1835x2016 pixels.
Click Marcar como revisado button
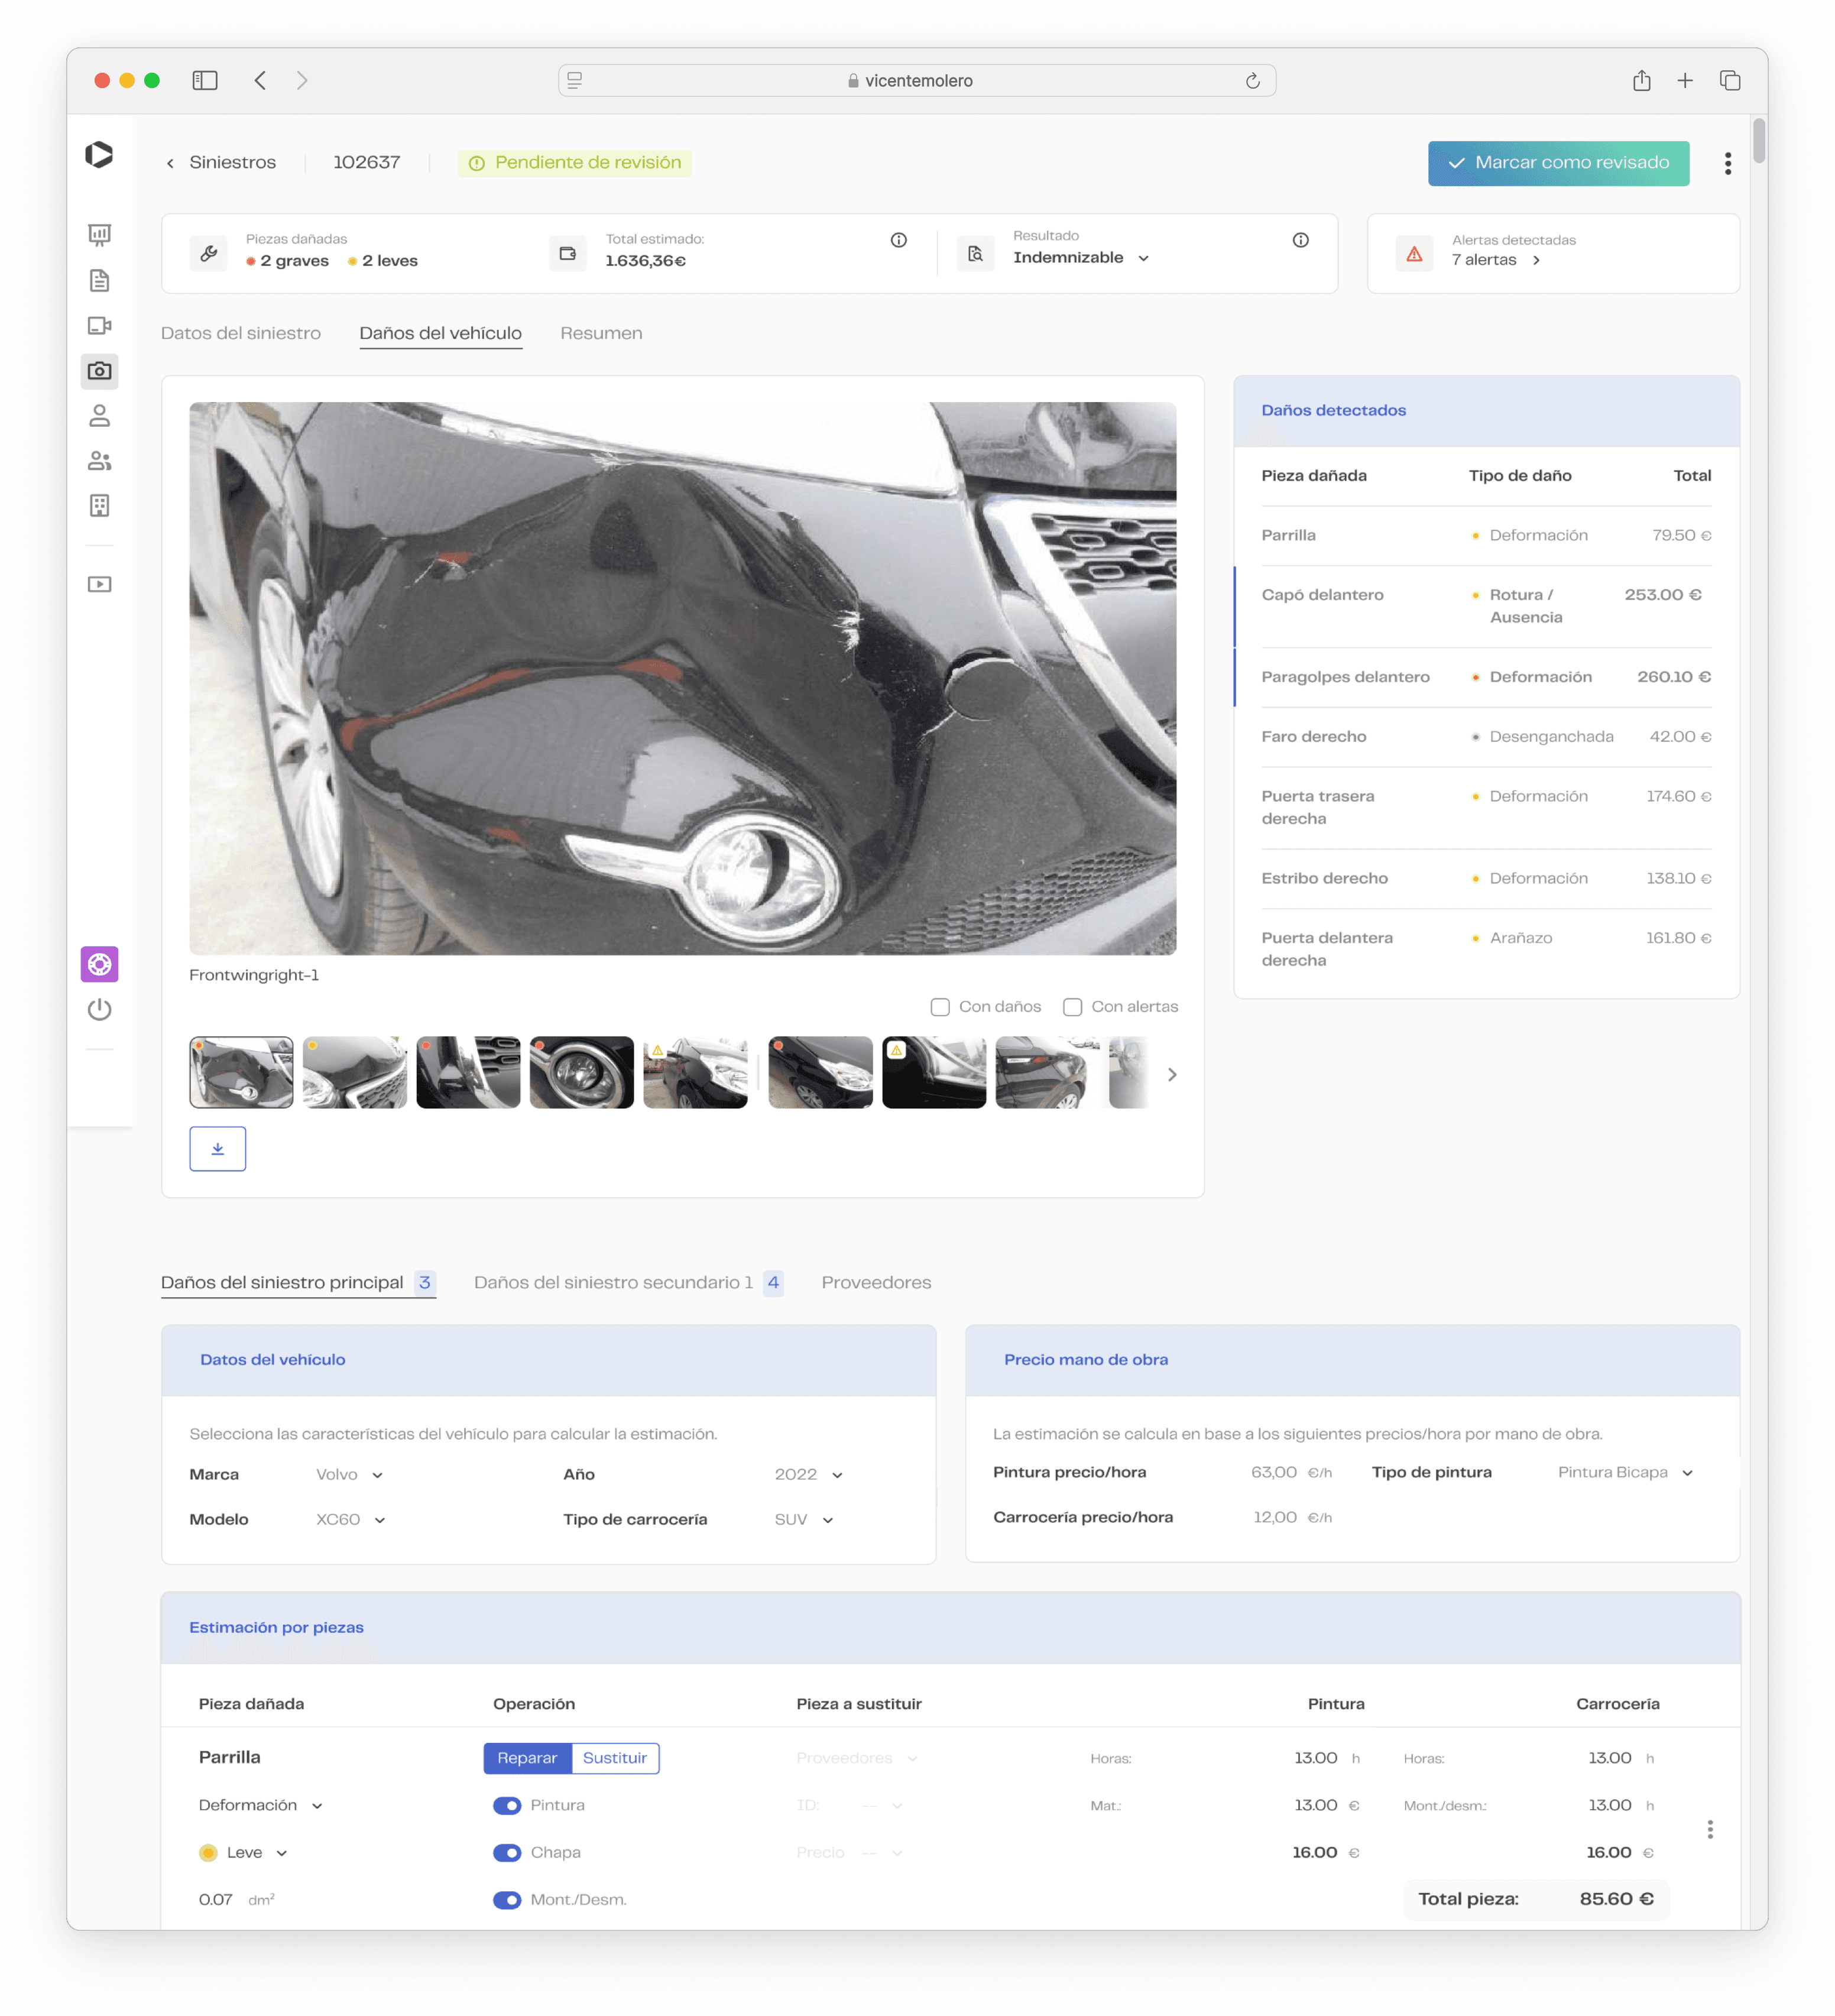pyautogui.click(x=1557, y=163)
